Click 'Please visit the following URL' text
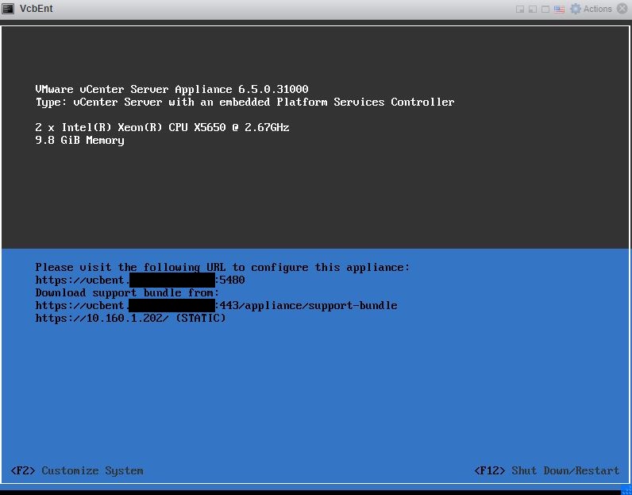The image size is (632, 495). 222,267
